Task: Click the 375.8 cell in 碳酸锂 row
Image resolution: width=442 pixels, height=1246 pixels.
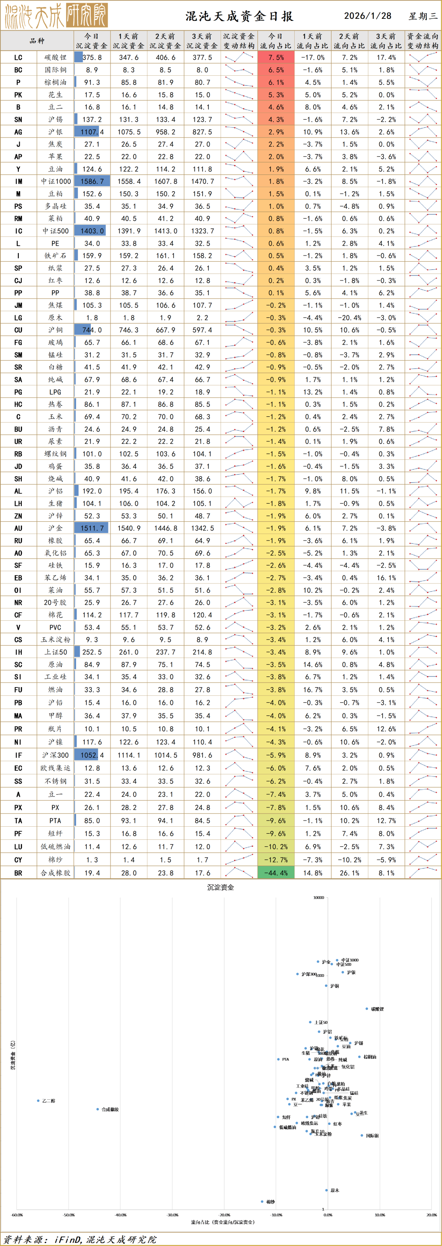Action: [92, 58]
